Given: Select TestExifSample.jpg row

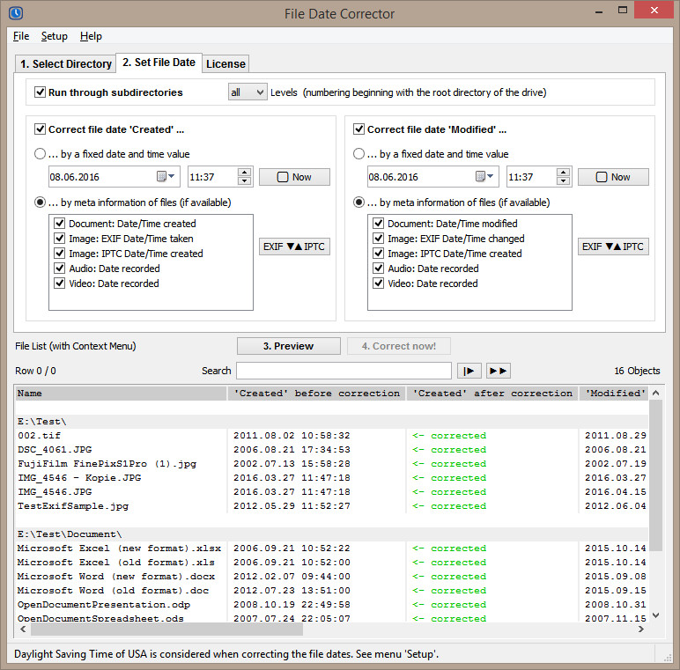Looking at the screenshot, I should click(332, 505).
